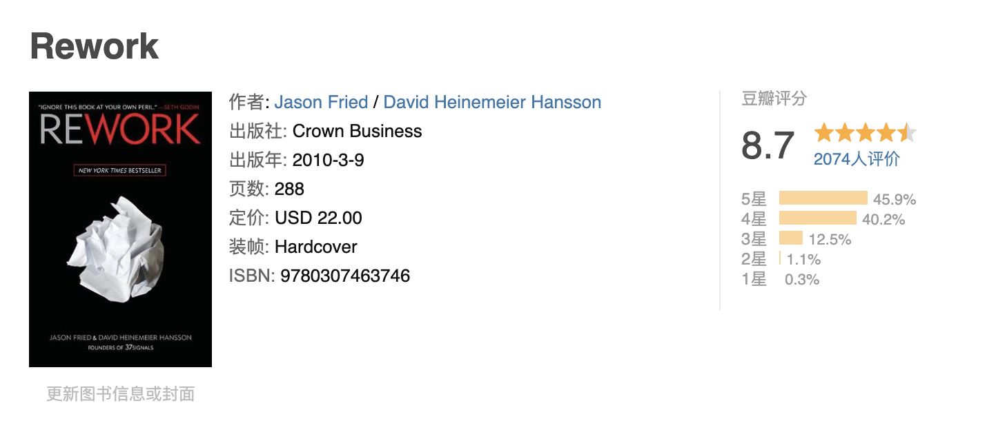Click the 4星 rating distribution bar
This screenshot has width=987, height=423.
coord(817,218)
